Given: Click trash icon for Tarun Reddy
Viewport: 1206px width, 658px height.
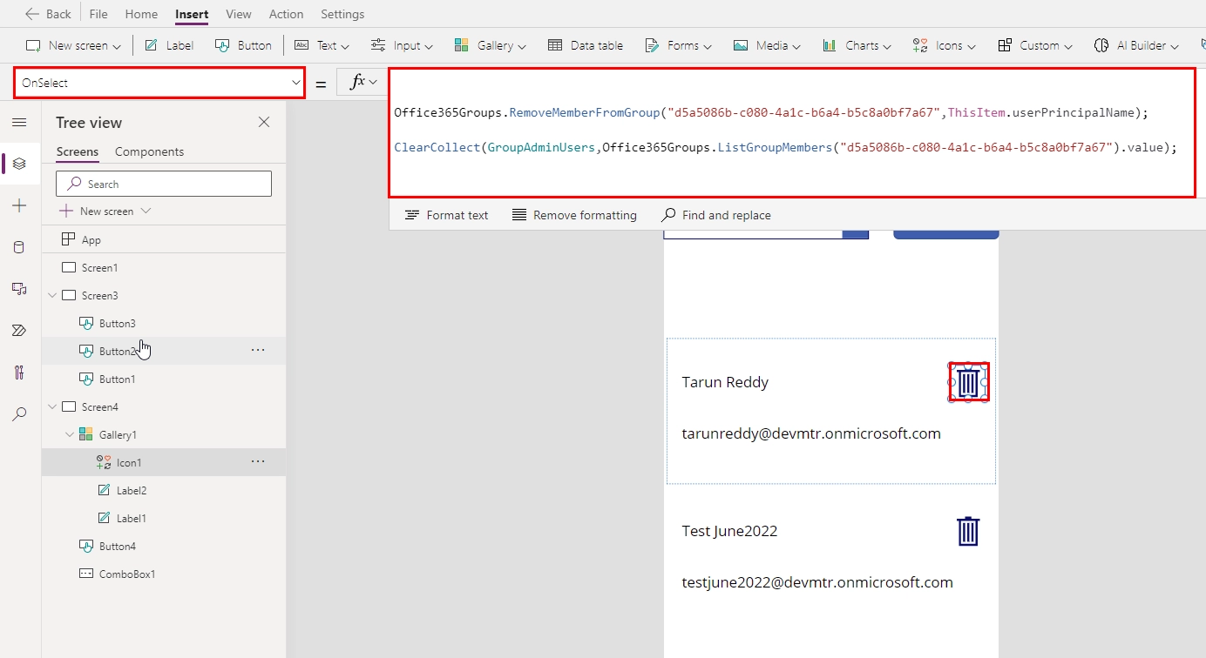Looking at the screenshot, I should [x=968, y=382].
